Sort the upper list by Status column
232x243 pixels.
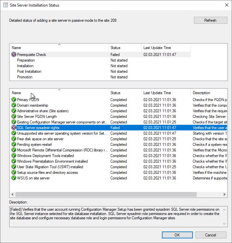coord(125,47)
